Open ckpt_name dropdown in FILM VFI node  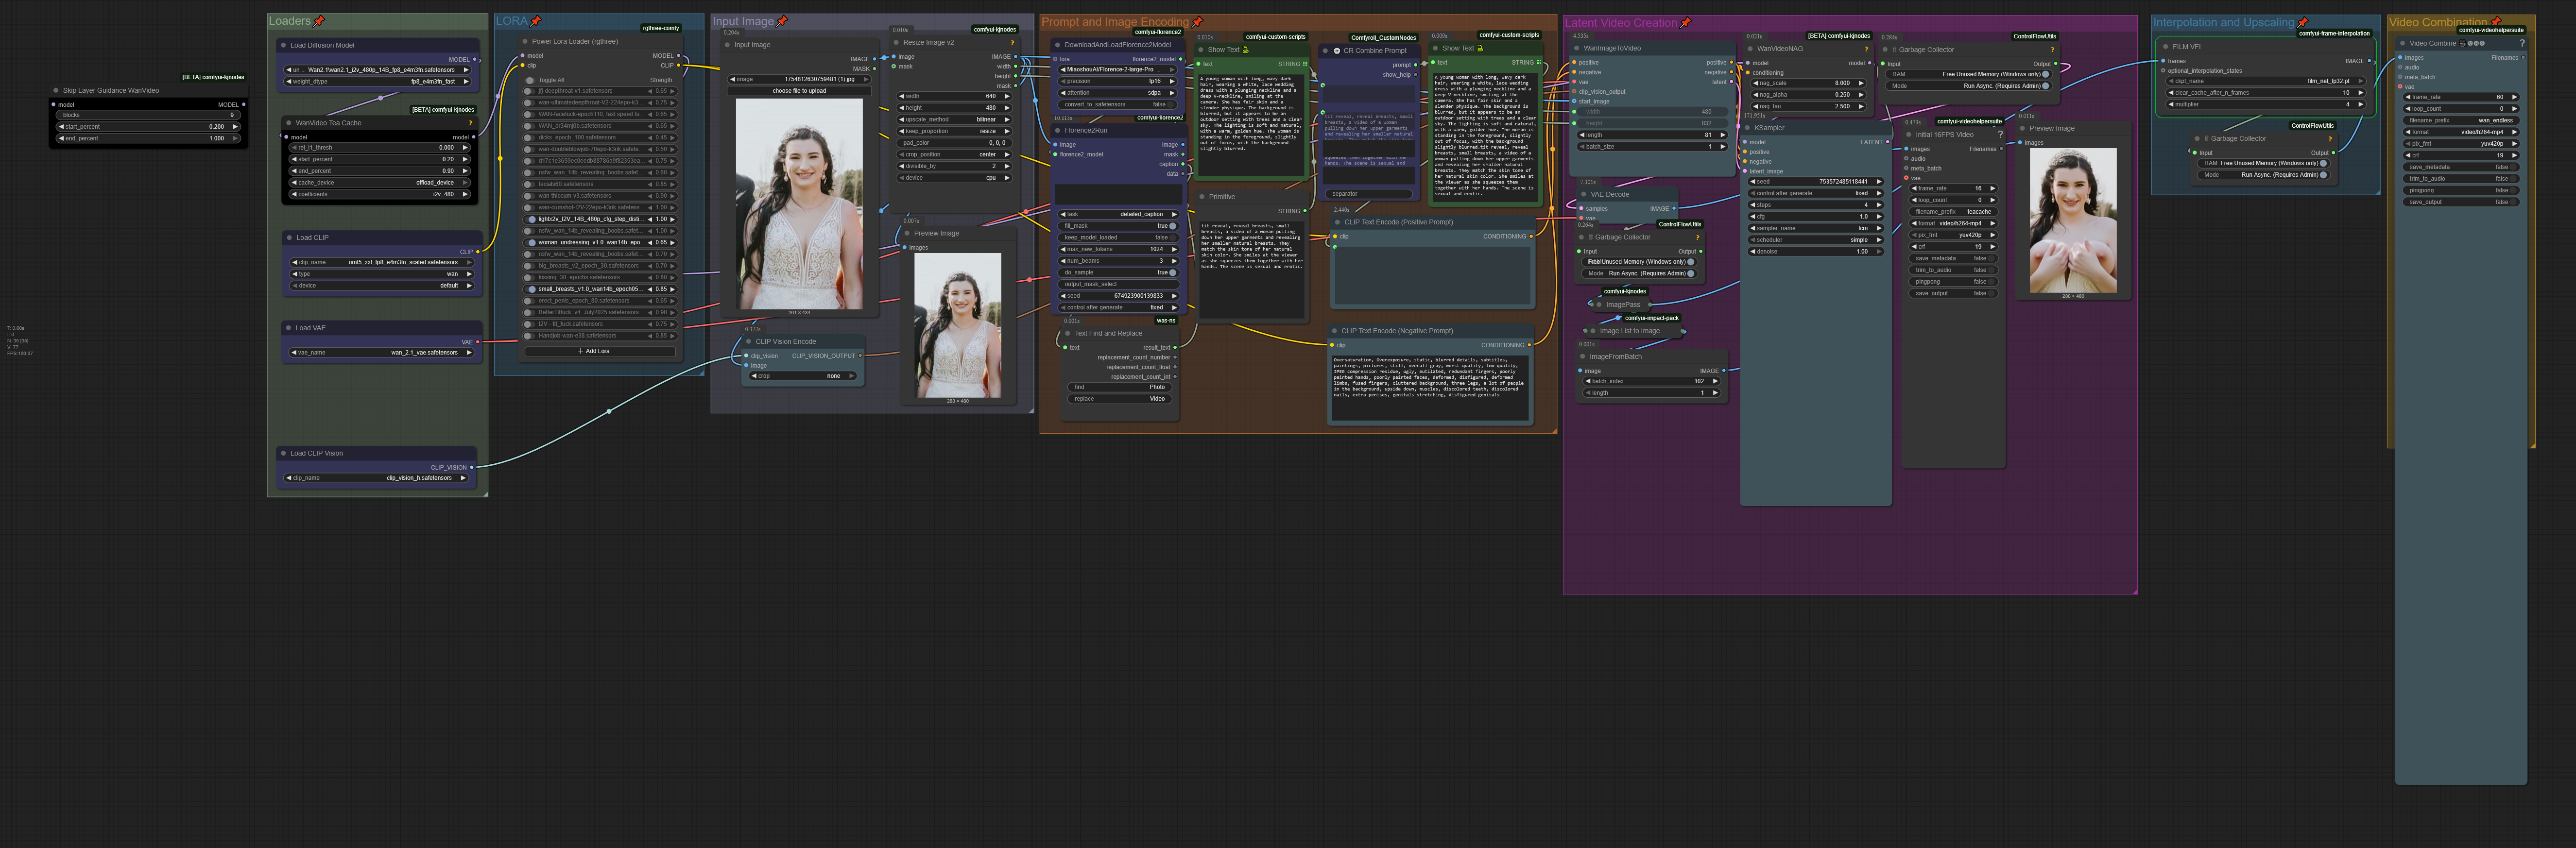coord(2265,81)
